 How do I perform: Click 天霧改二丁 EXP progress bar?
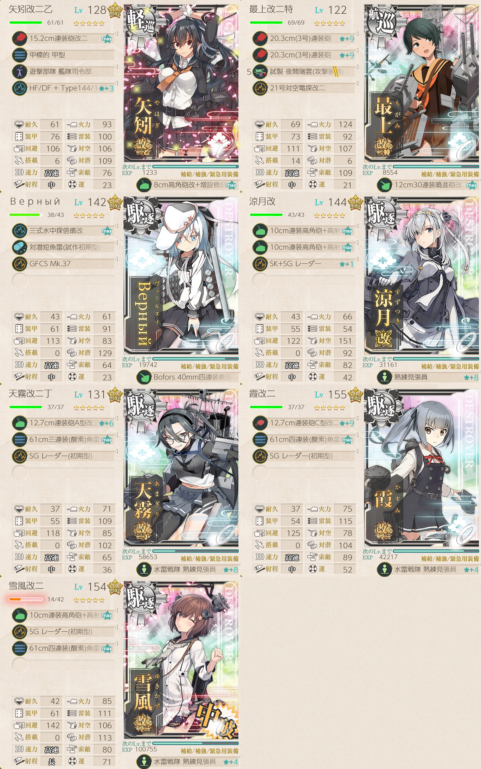pyautogui.click(x=195, y=551)
